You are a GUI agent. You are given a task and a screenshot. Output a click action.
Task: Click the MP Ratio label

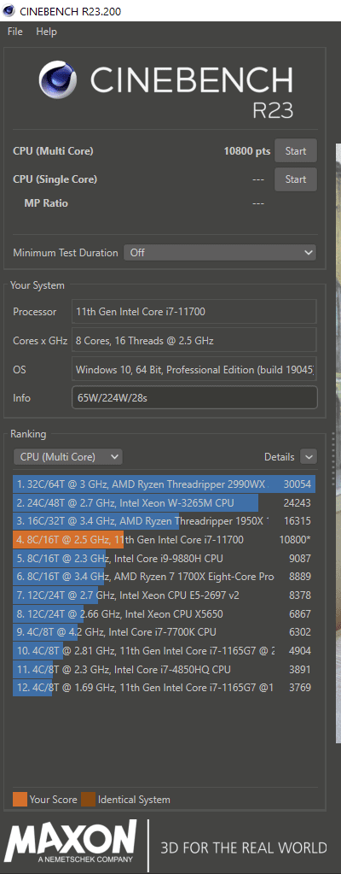pos(46,203)
